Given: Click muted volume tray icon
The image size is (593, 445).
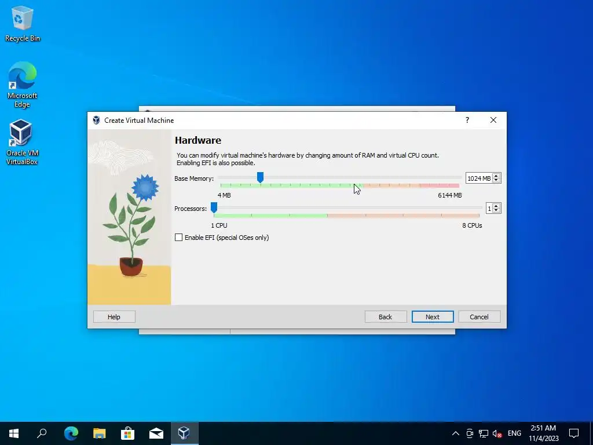Looking at the screenshot, I should pos(497,433).
